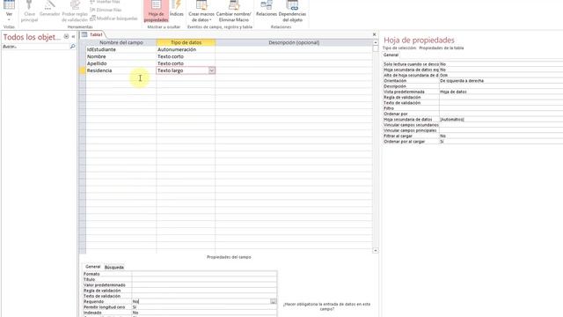Image resolution: width=563 pixels, height=317 pixels.
Task: Switch to the General field properties tab
Action: pos(92,267)
